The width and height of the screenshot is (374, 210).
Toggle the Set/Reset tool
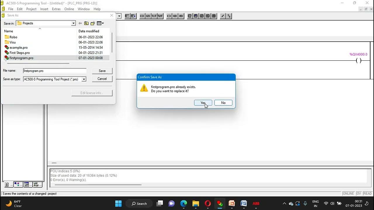pos(229,16)
